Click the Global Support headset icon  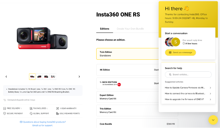coord(31,113)
